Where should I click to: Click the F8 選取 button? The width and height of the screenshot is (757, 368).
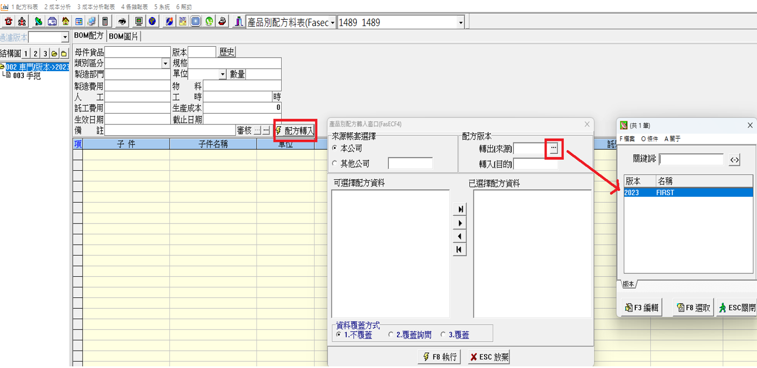click(692, 308)
